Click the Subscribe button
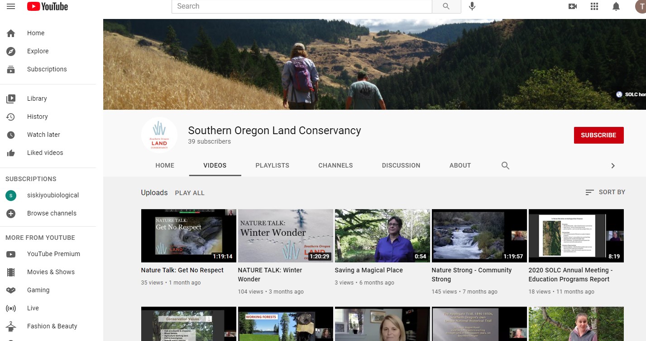This screenshot has height=341, width=646. click(598, 135)
